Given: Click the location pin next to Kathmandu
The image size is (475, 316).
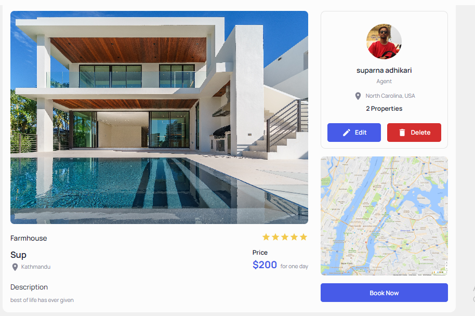Looking at the screenshot, I should 15,267.
